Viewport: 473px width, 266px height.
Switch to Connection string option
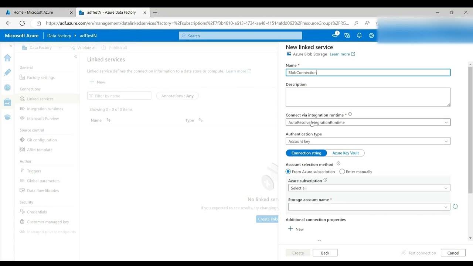tap(306, 153)
